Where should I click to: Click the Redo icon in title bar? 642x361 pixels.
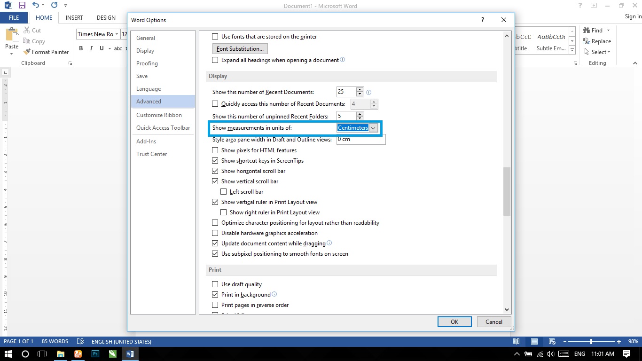point(54,6)
